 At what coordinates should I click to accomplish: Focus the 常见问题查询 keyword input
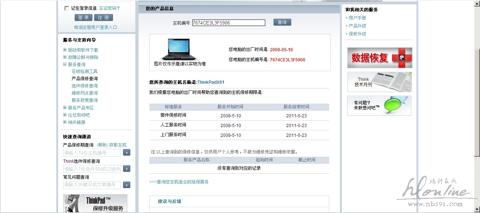[x=92, y=185]
